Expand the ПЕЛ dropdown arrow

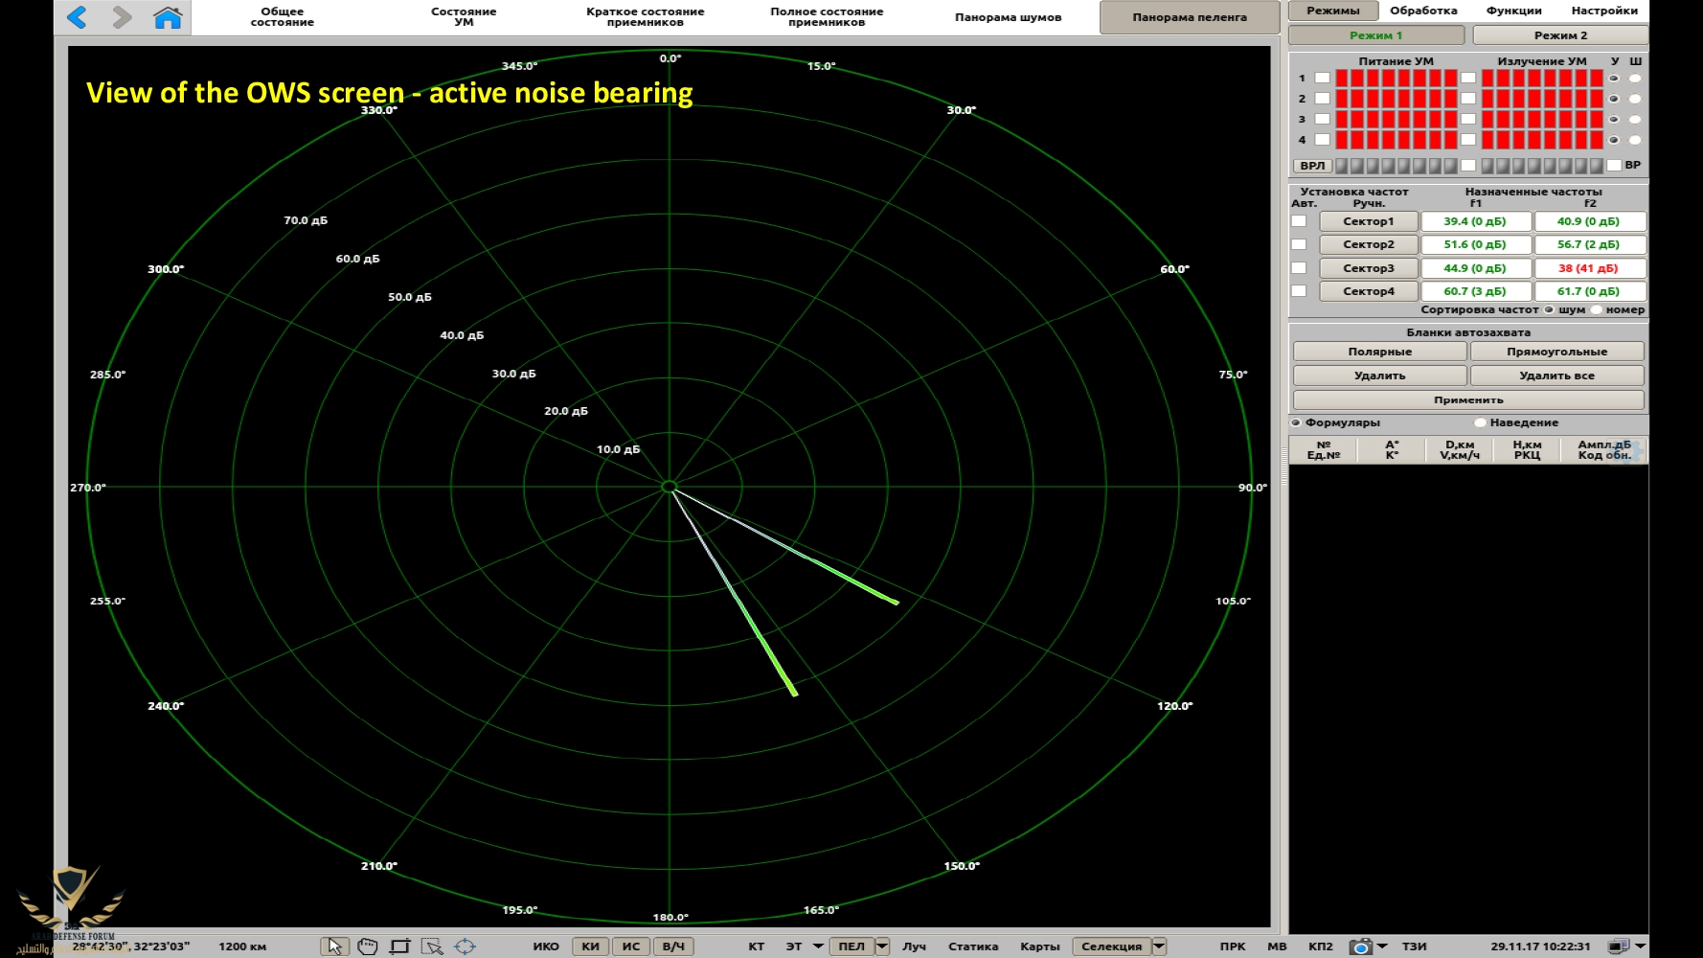point(882,947)
